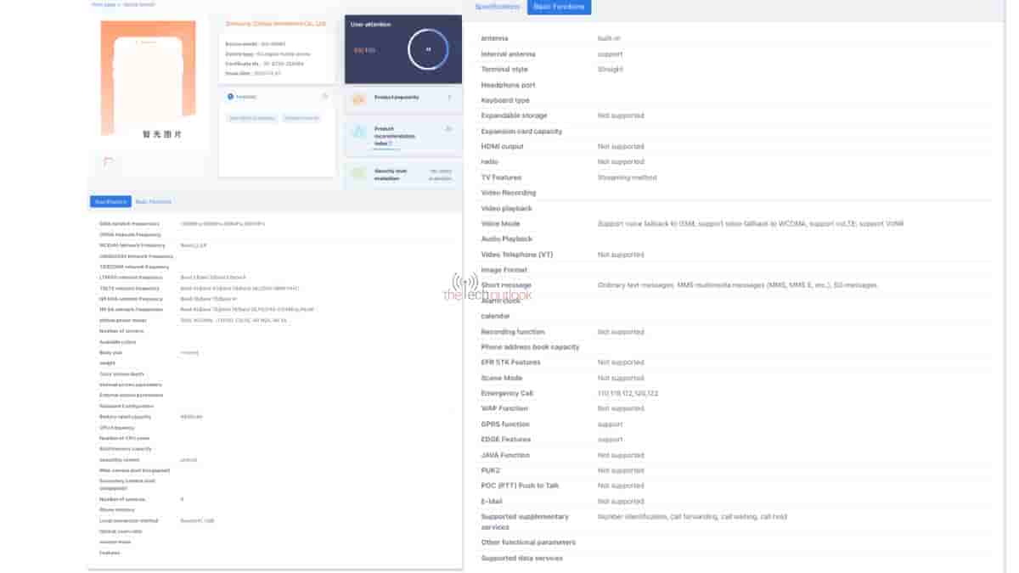Click the Product popularity card icon

[x=358, y=98]
